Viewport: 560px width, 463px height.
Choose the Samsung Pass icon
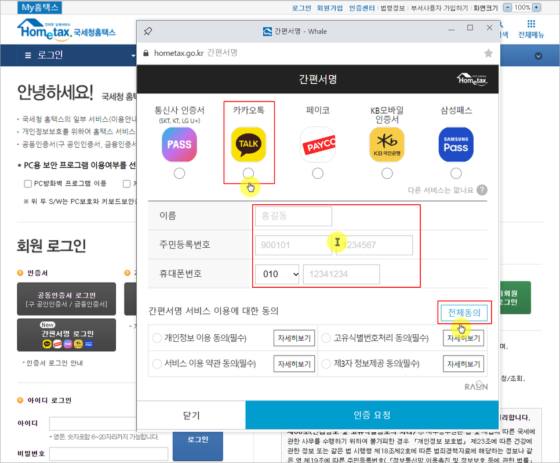coord(456,144)
